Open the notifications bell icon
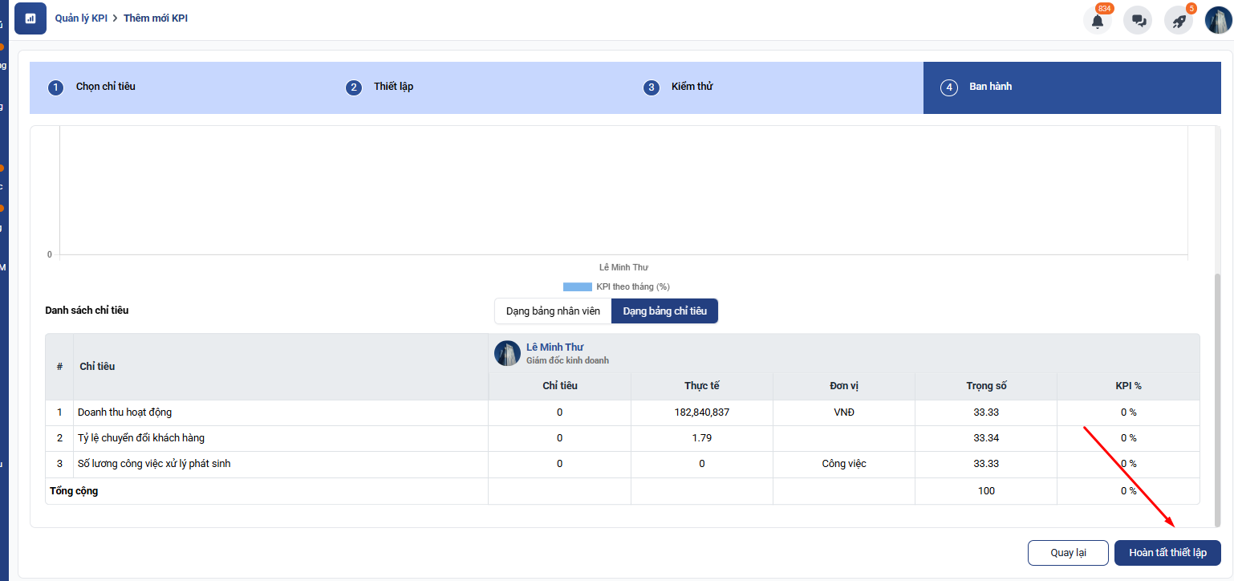 pyautogui.click(x=1097, y=21)
